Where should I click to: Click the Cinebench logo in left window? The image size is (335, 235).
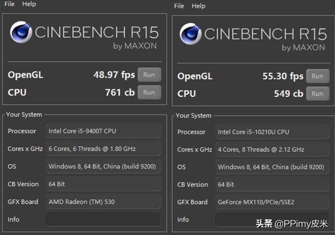click(21, 32)
